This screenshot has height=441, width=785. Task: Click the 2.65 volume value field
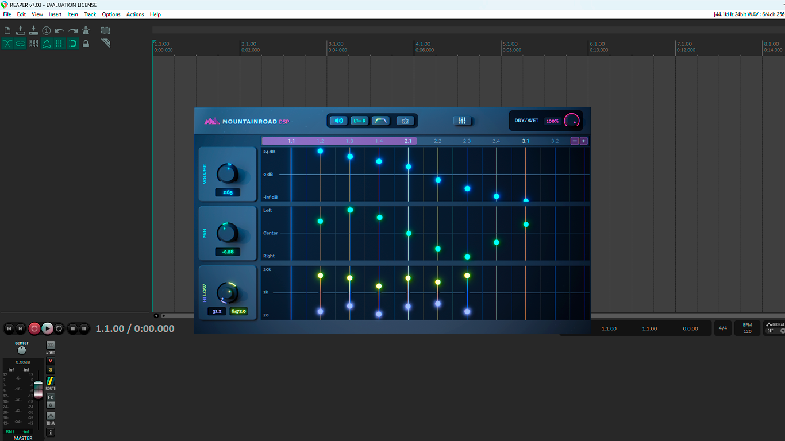click(228, 192)
